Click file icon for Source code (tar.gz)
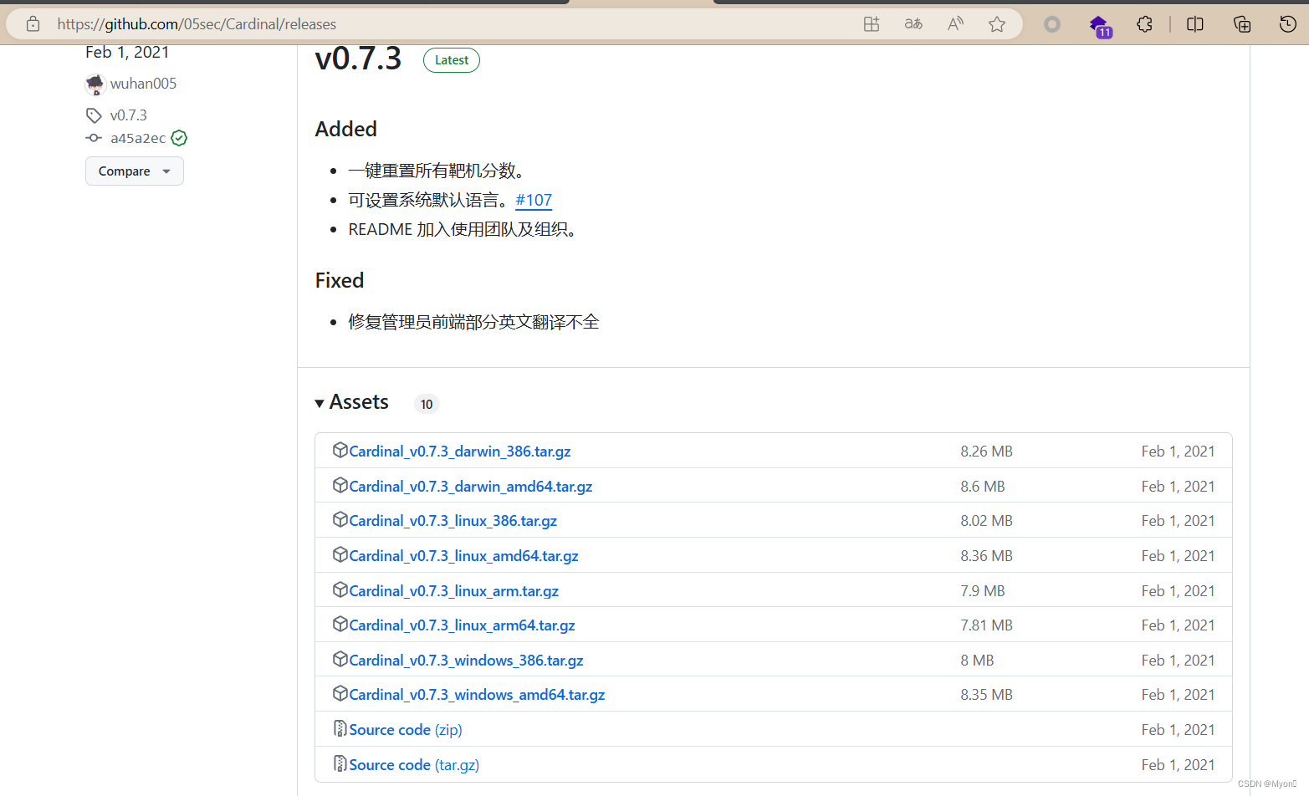This screenshot has height=796, width=1309. (340, 763)
